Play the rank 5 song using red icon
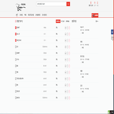This screenshot has height=114, width=114. [69, 53]
